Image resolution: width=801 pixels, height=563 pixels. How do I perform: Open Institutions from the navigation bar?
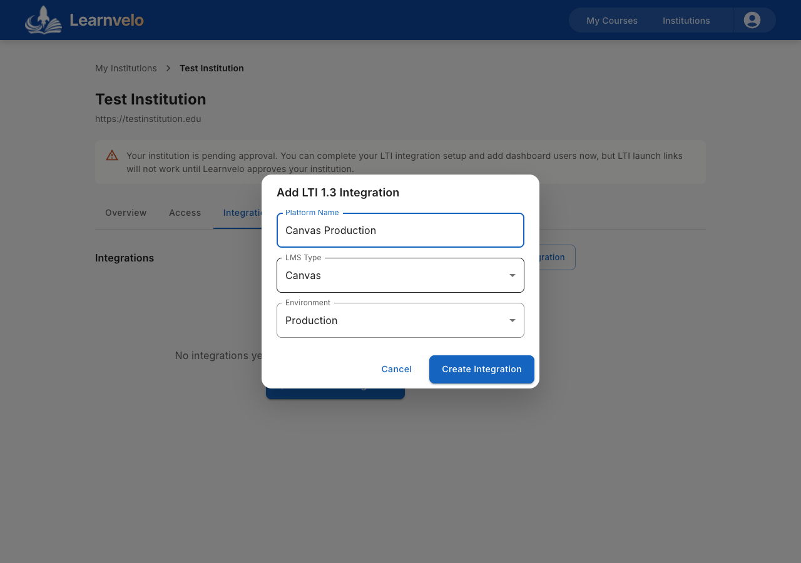(x=686, y=21)
